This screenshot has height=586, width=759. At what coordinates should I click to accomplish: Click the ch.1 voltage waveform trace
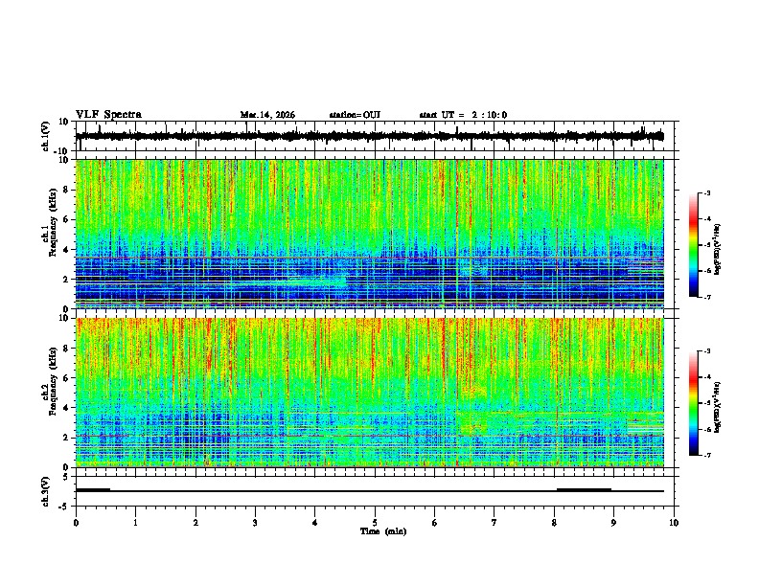[x=370, y=136]
